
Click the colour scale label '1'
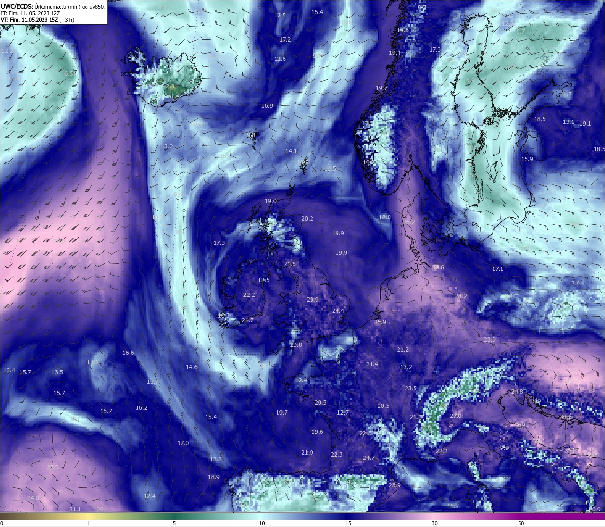click(88, 523)
